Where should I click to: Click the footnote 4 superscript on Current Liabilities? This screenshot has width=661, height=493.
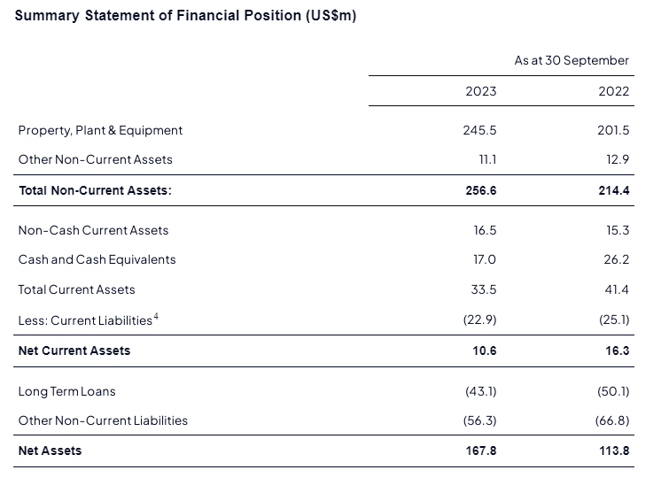156,316
